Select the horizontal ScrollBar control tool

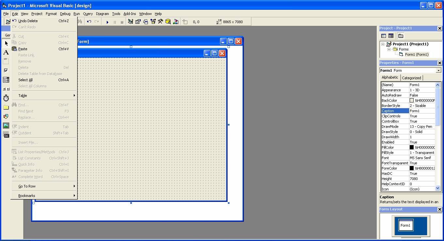coord(6,89)
